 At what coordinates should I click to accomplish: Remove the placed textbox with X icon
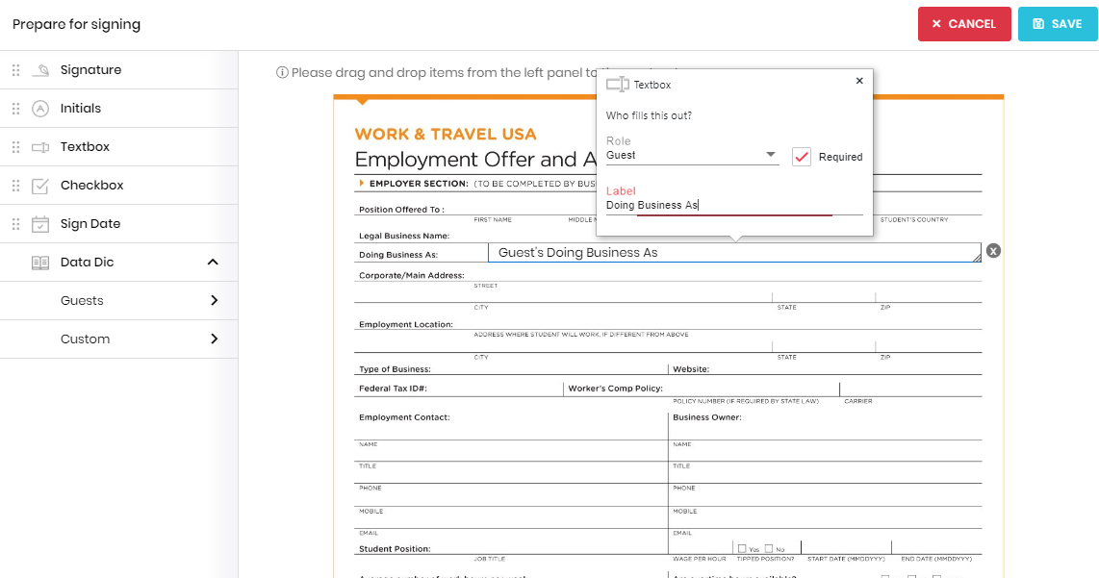(x=993, y=251)
